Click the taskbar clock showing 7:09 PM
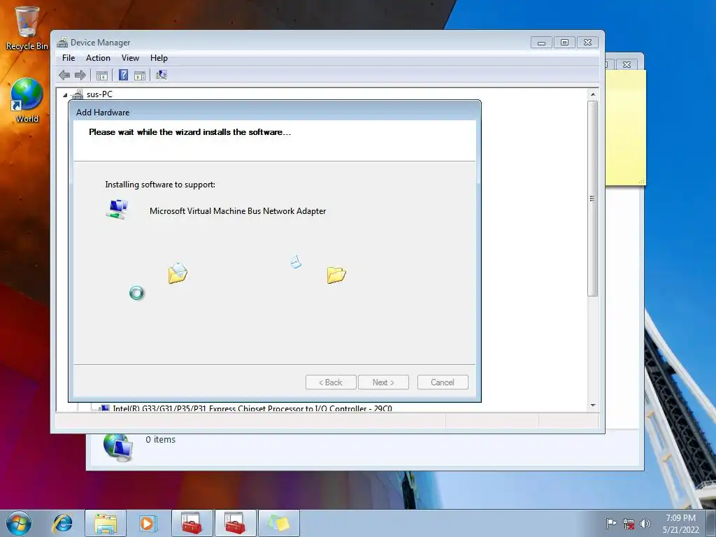The height and width of the screenshot is (537, 716). pyautogui.click(x=680, y=524)
